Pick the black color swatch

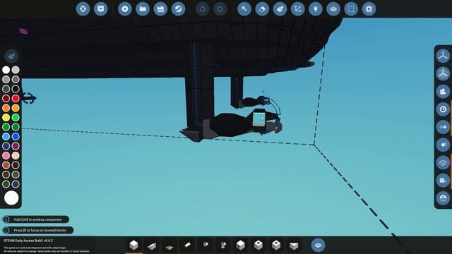16,89
